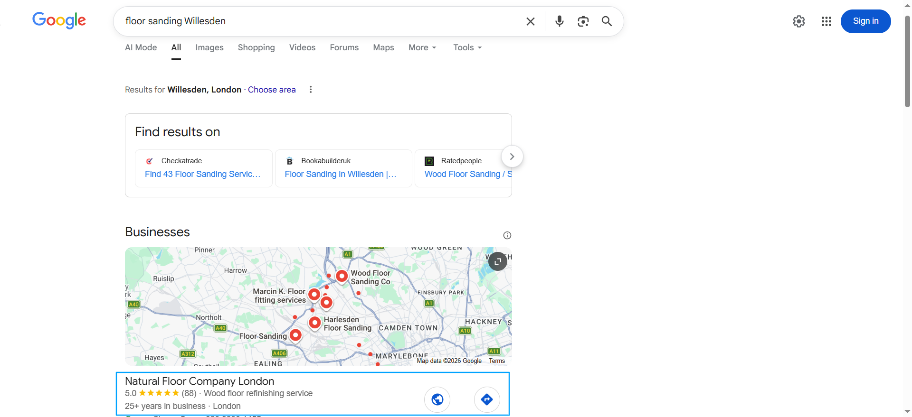Click the next arrow in Find results on

pos(512,157)
